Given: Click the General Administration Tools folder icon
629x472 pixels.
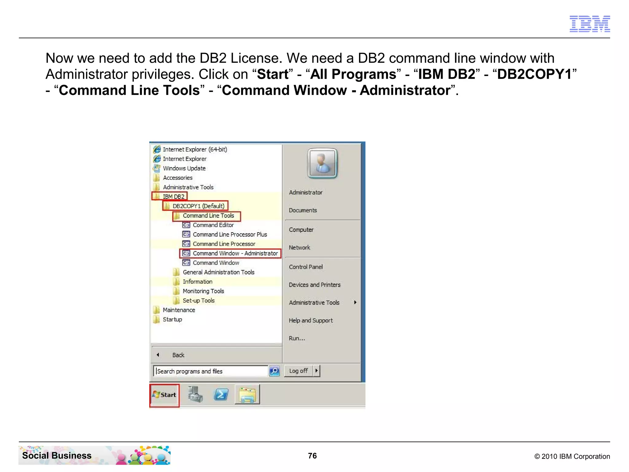Looking at the screenshot, I should click(176, 272).
